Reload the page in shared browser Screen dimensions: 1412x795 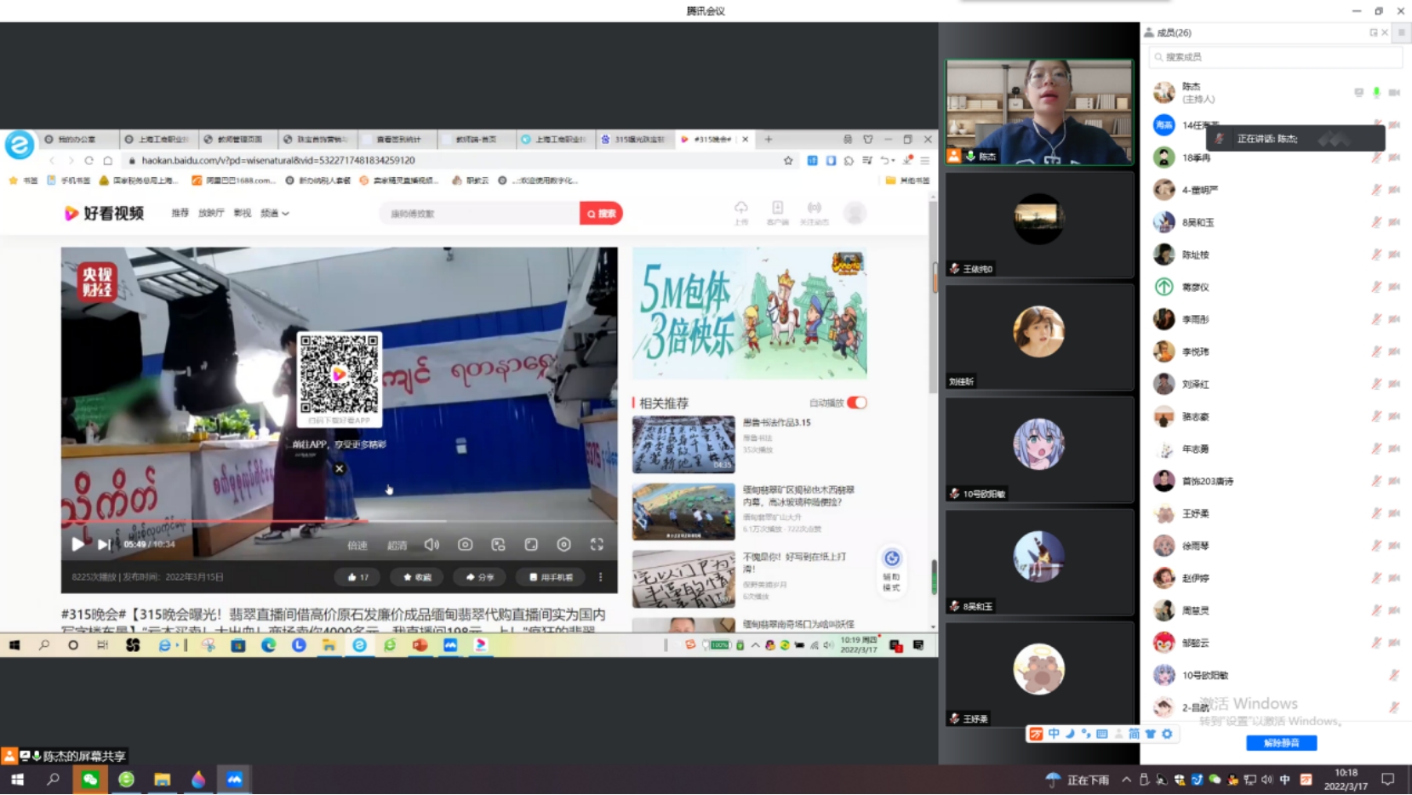(89, 160)
